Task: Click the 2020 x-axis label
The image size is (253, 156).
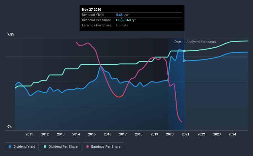Action: tap(170, 134)
